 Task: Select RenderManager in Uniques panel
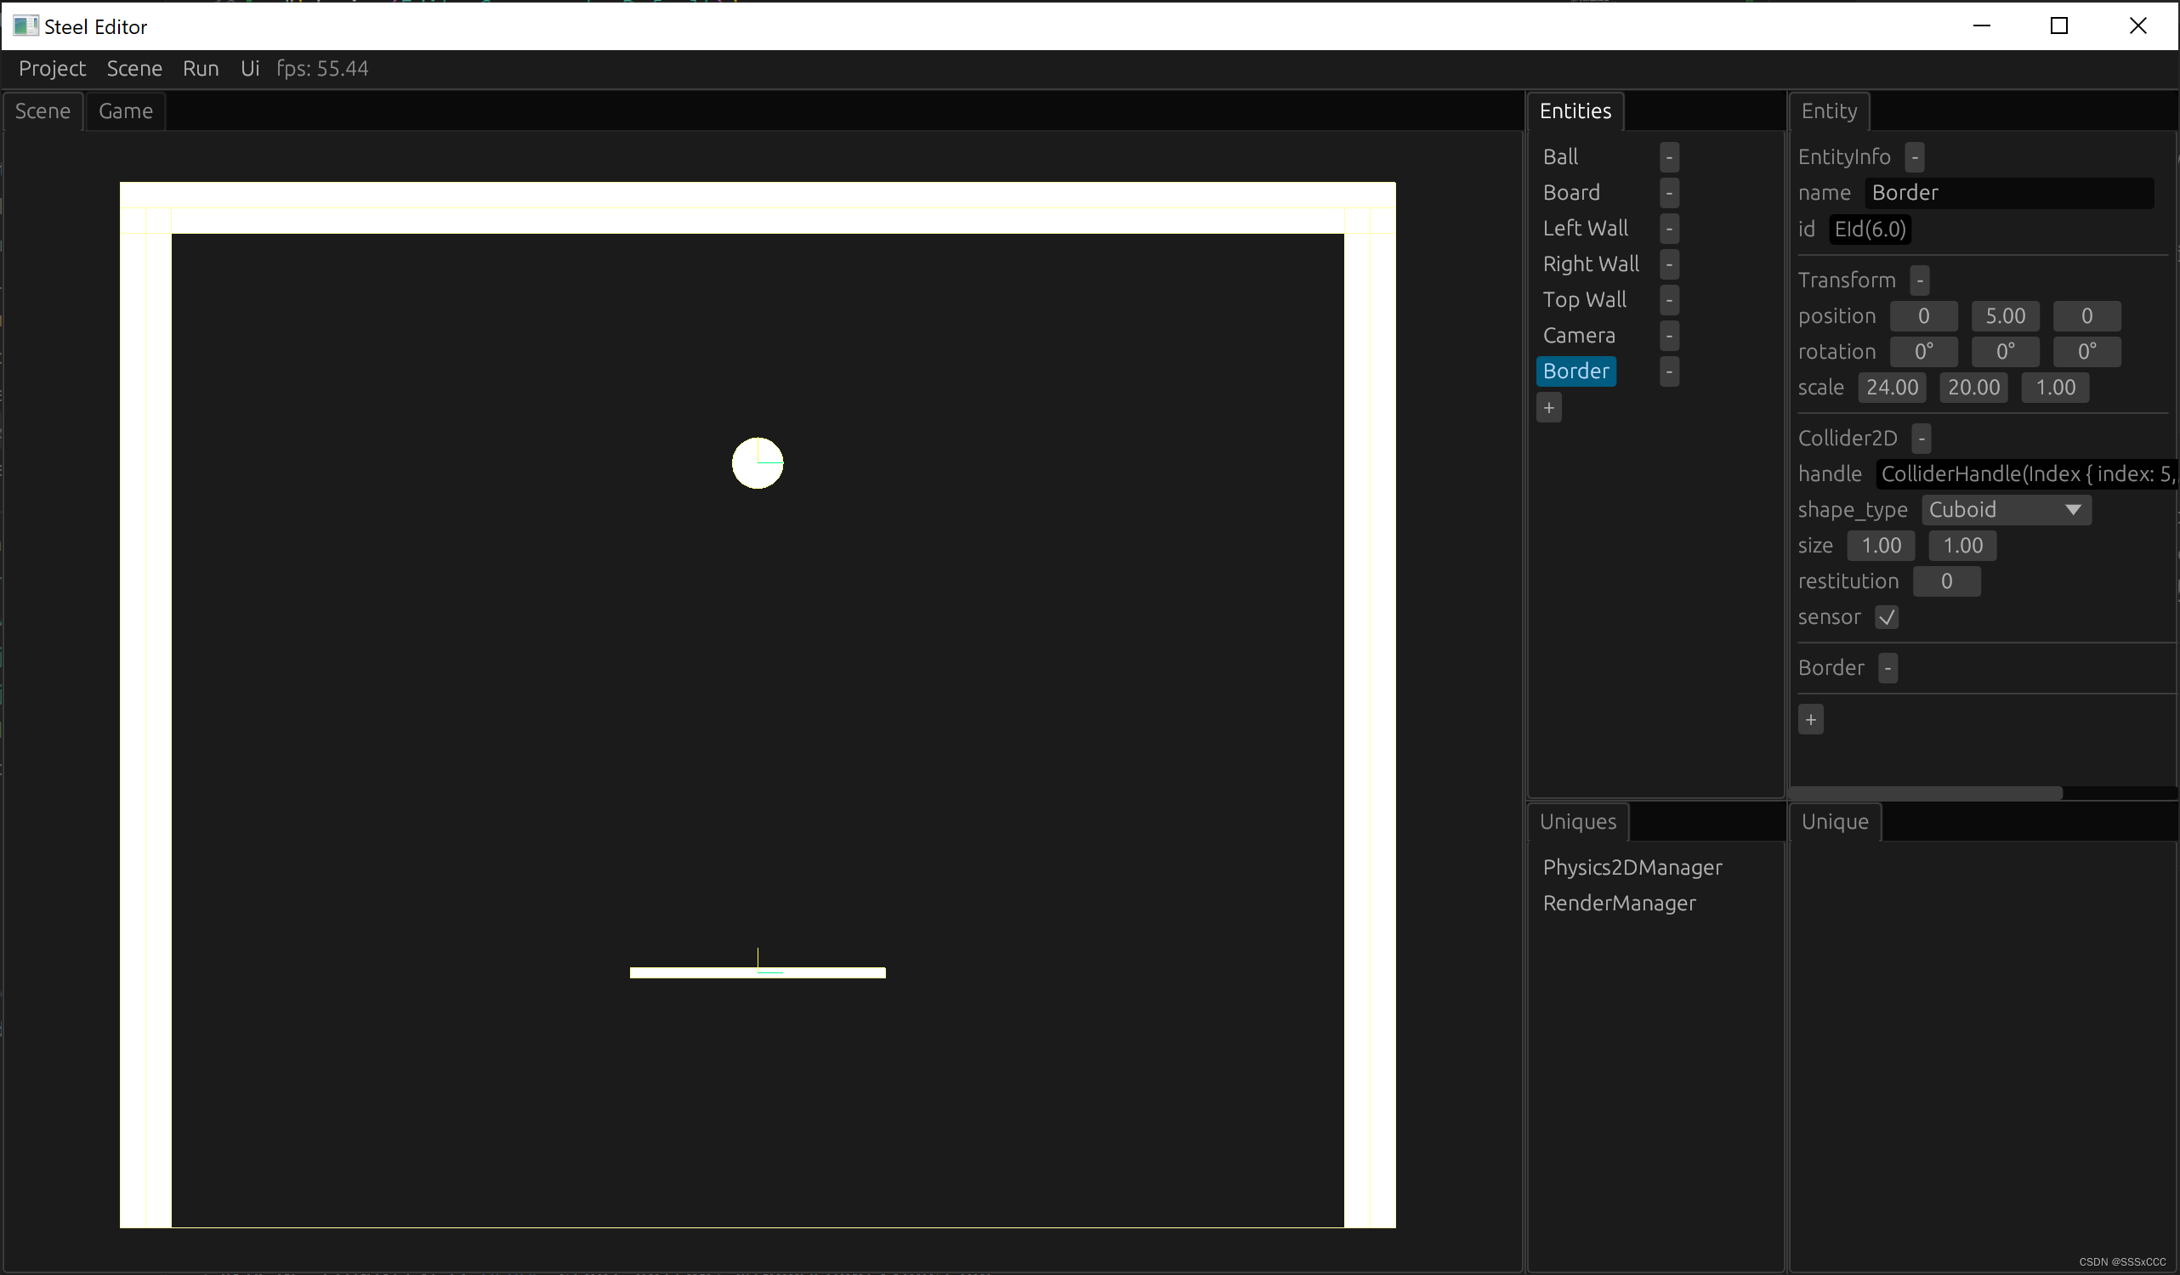[x=1619, y=903]
